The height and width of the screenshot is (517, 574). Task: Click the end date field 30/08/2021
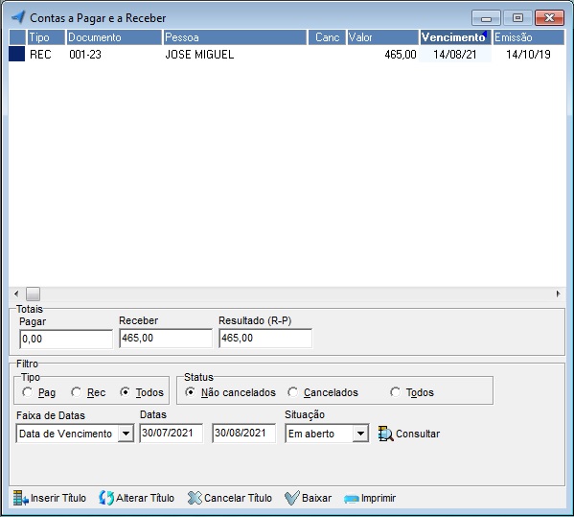click(243, 434)
